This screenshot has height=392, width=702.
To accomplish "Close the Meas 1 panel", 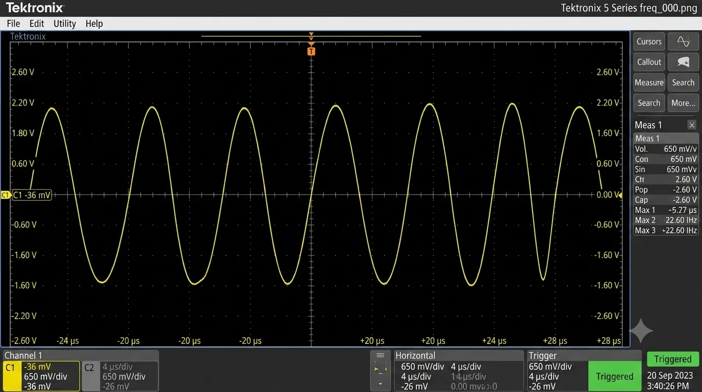I will coord(691,125).
